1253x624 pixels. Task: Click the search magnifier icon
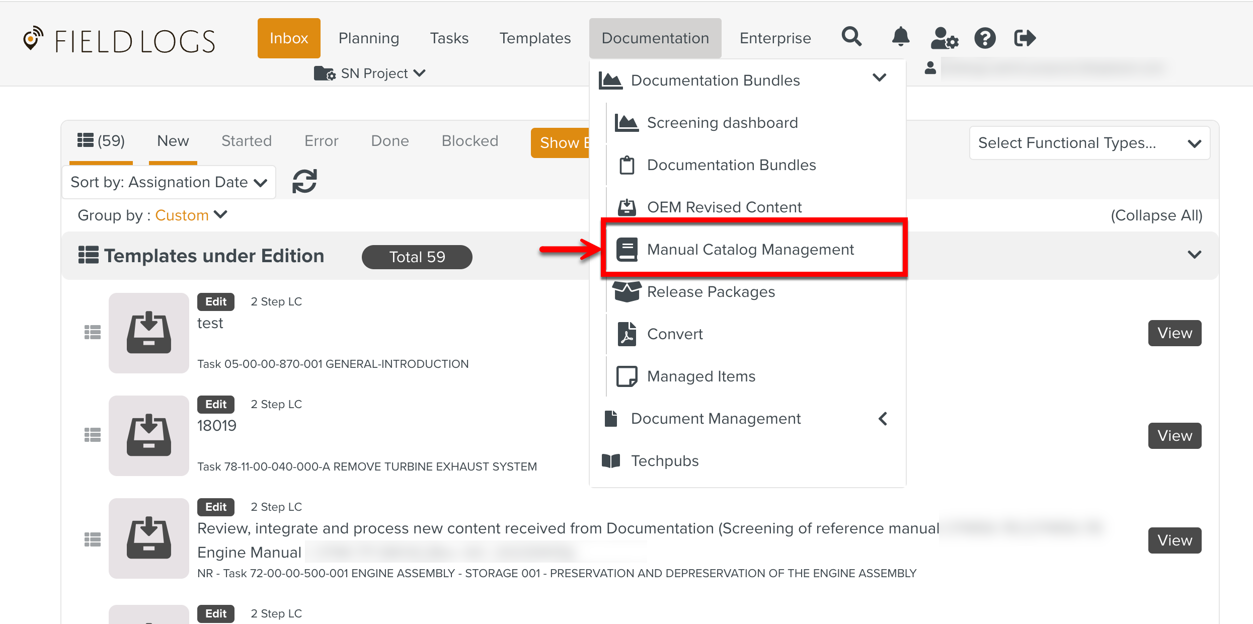tap(851, 37)
